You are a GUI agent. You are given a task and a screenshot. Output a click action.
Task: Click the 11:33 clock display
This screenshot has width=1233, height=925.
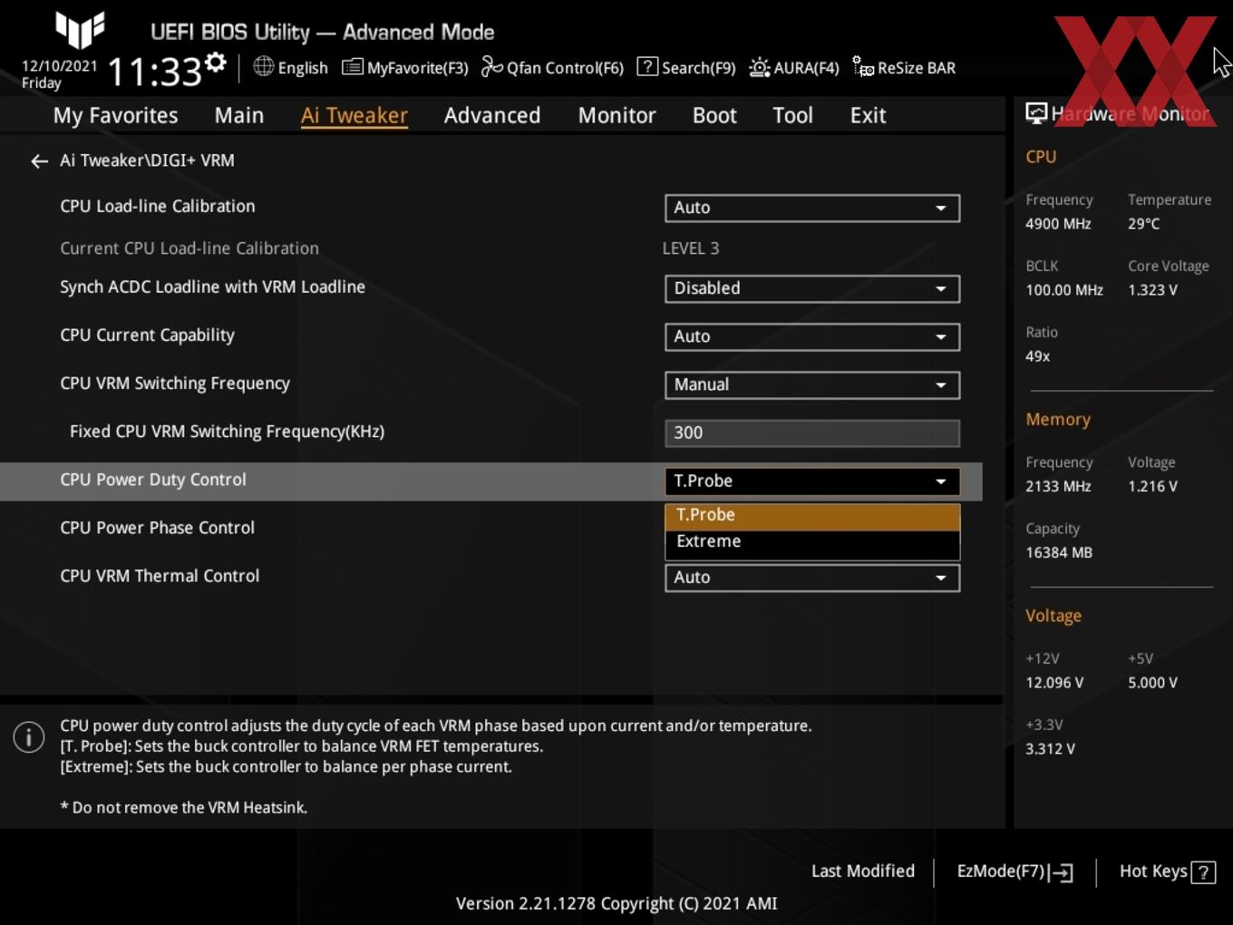tap(155, 72)
